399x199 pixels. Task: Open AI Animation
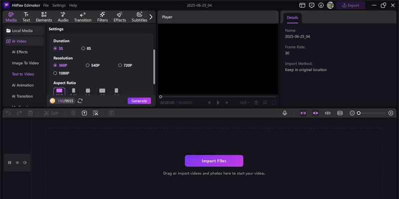(22, 85)
